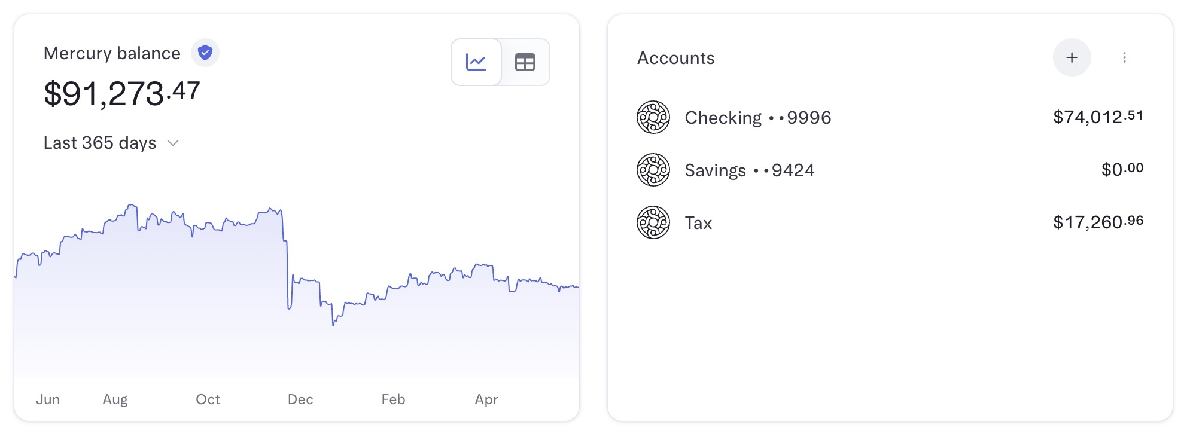Screen dimensions: 1187x440
Task: Click the Savings account emblem icon
Action: coord(653,170)
